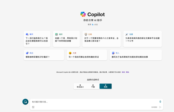Open the 同事 joke suggestion card
The height and width of the screenshot is (112, 174).
tap(87, 55)
